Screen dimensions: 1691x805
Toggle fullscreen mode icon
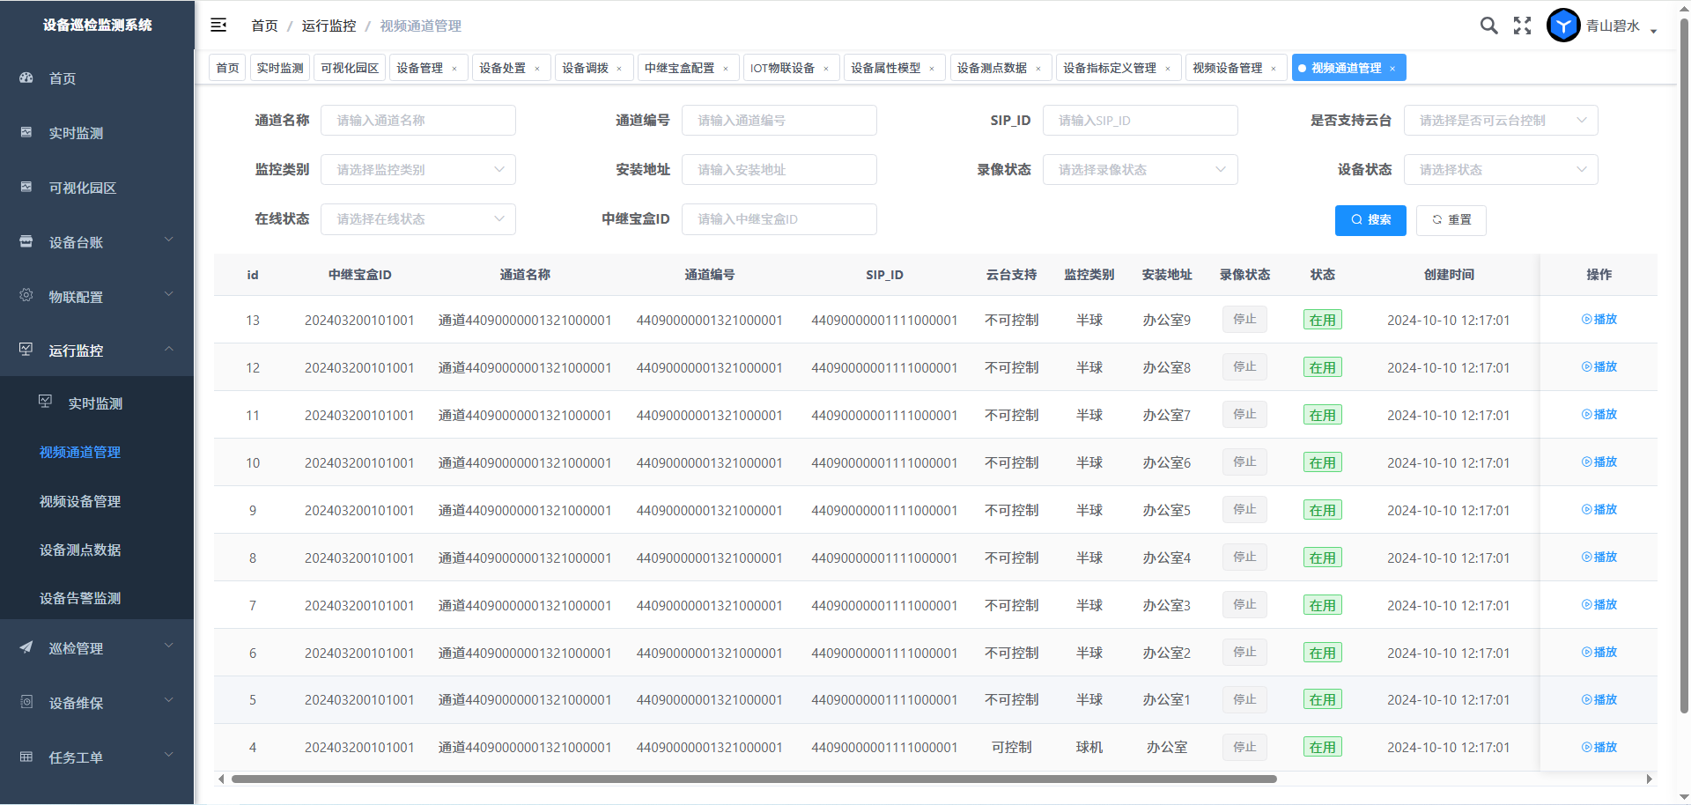coord(1522,26)
